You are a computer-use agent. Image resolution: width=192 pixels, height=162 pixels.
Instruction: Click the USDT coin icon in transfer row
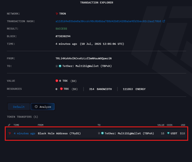(x=168, y=133)
